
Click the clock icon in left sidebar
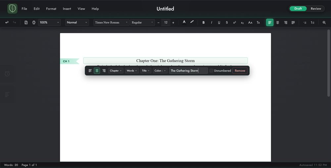pyautogui.click(x=7, y=74)
